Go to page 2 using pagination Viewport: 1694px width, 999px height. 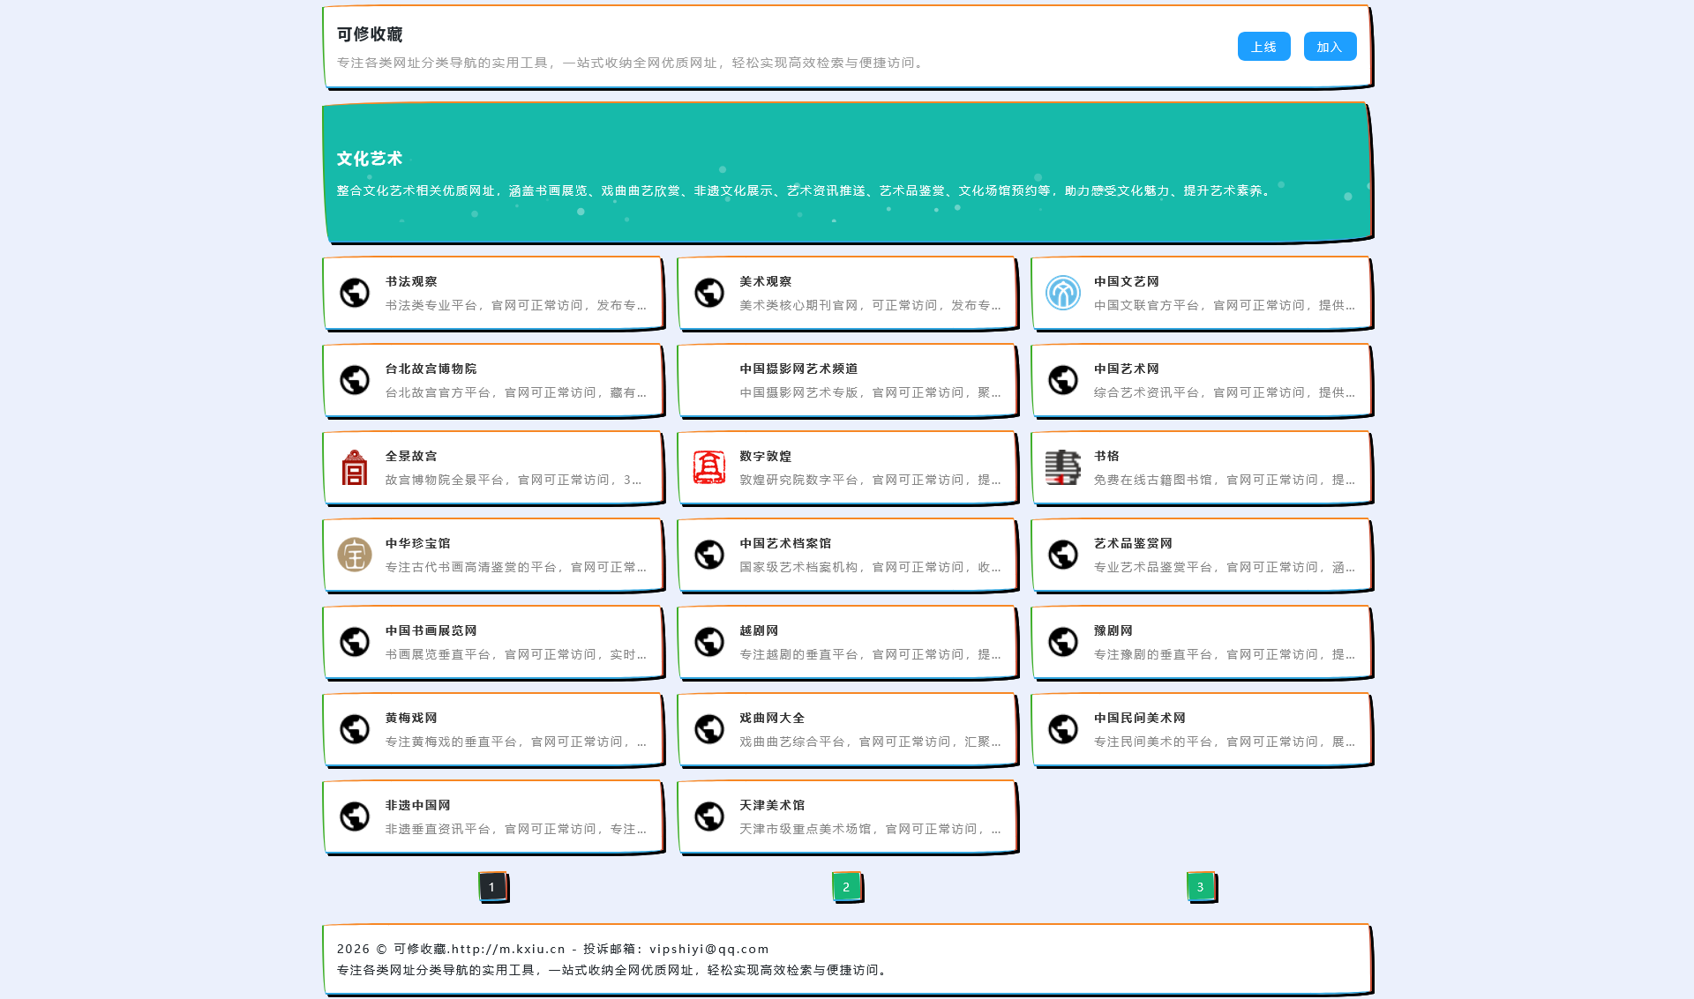coord(846,887)
